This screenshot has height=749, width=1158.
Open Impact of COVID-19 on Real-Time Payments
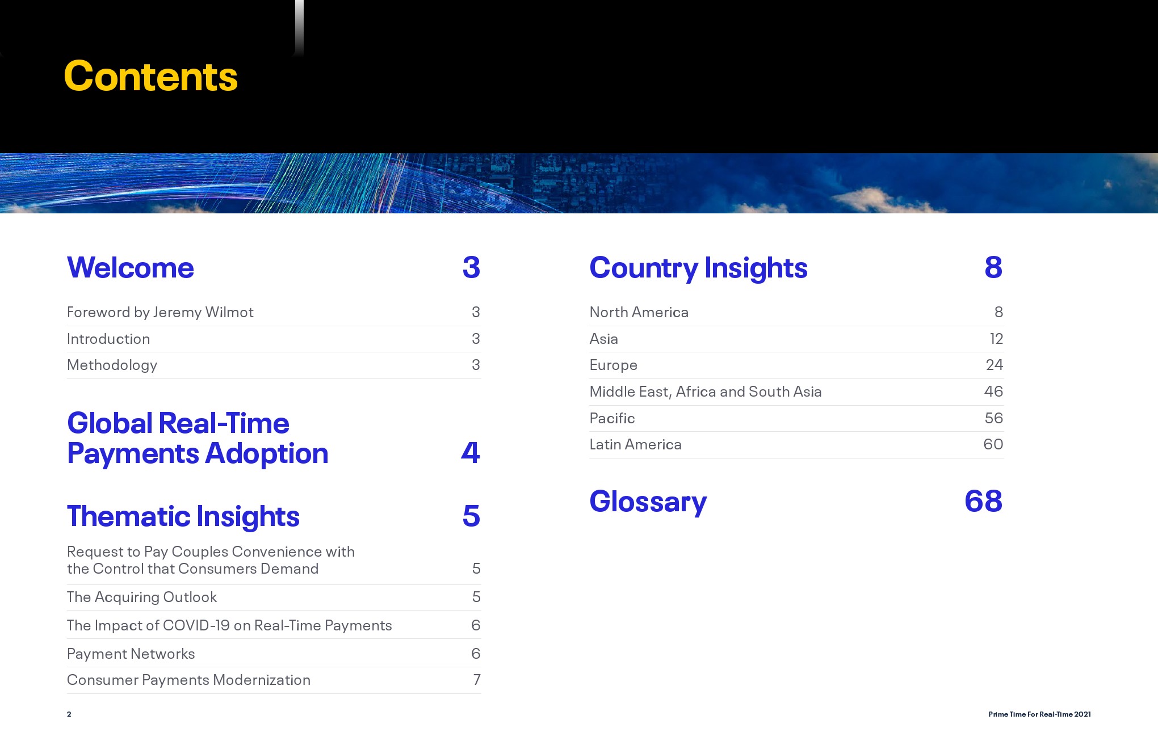click(229, 625)
